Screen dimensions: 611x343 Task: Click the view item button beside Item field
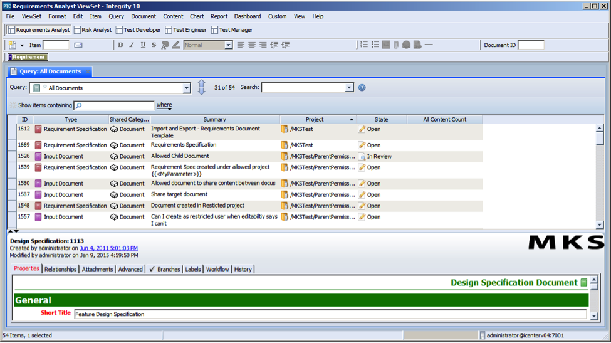coord(78,45)
